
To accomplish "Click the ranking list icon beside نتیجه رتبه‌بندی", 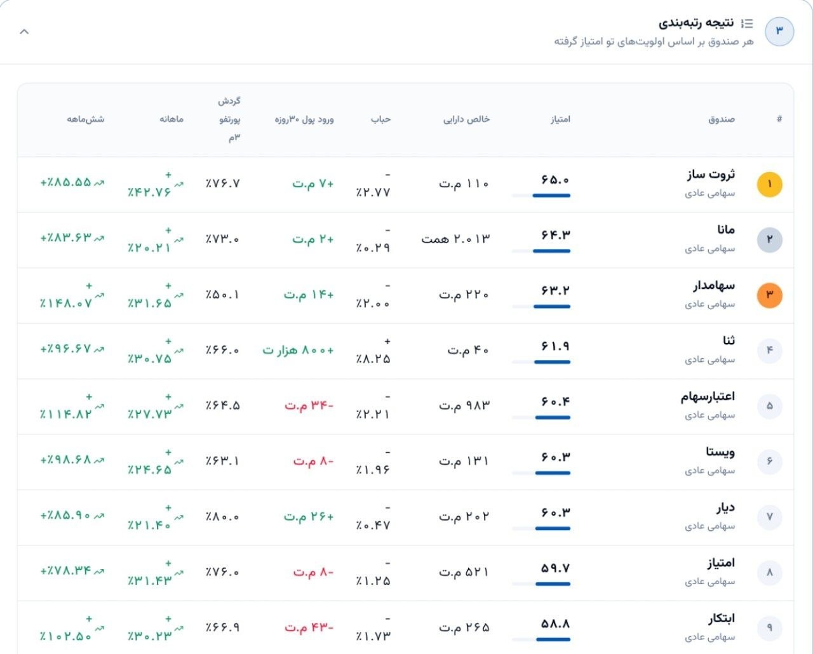I will (748, 23).
